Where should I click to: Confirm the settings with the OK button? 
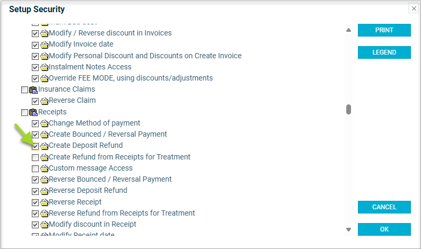pyautogui.click(x=384, y=229)
